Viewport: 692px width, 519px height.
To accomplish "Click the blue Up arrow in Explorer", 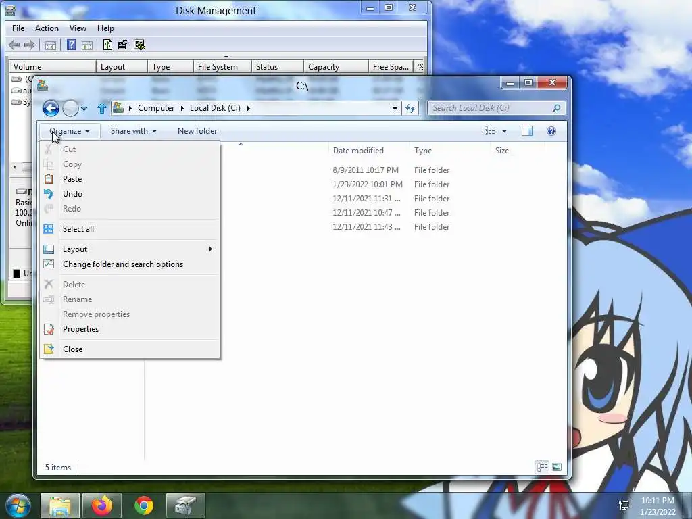I will click(x=102, y=108).
